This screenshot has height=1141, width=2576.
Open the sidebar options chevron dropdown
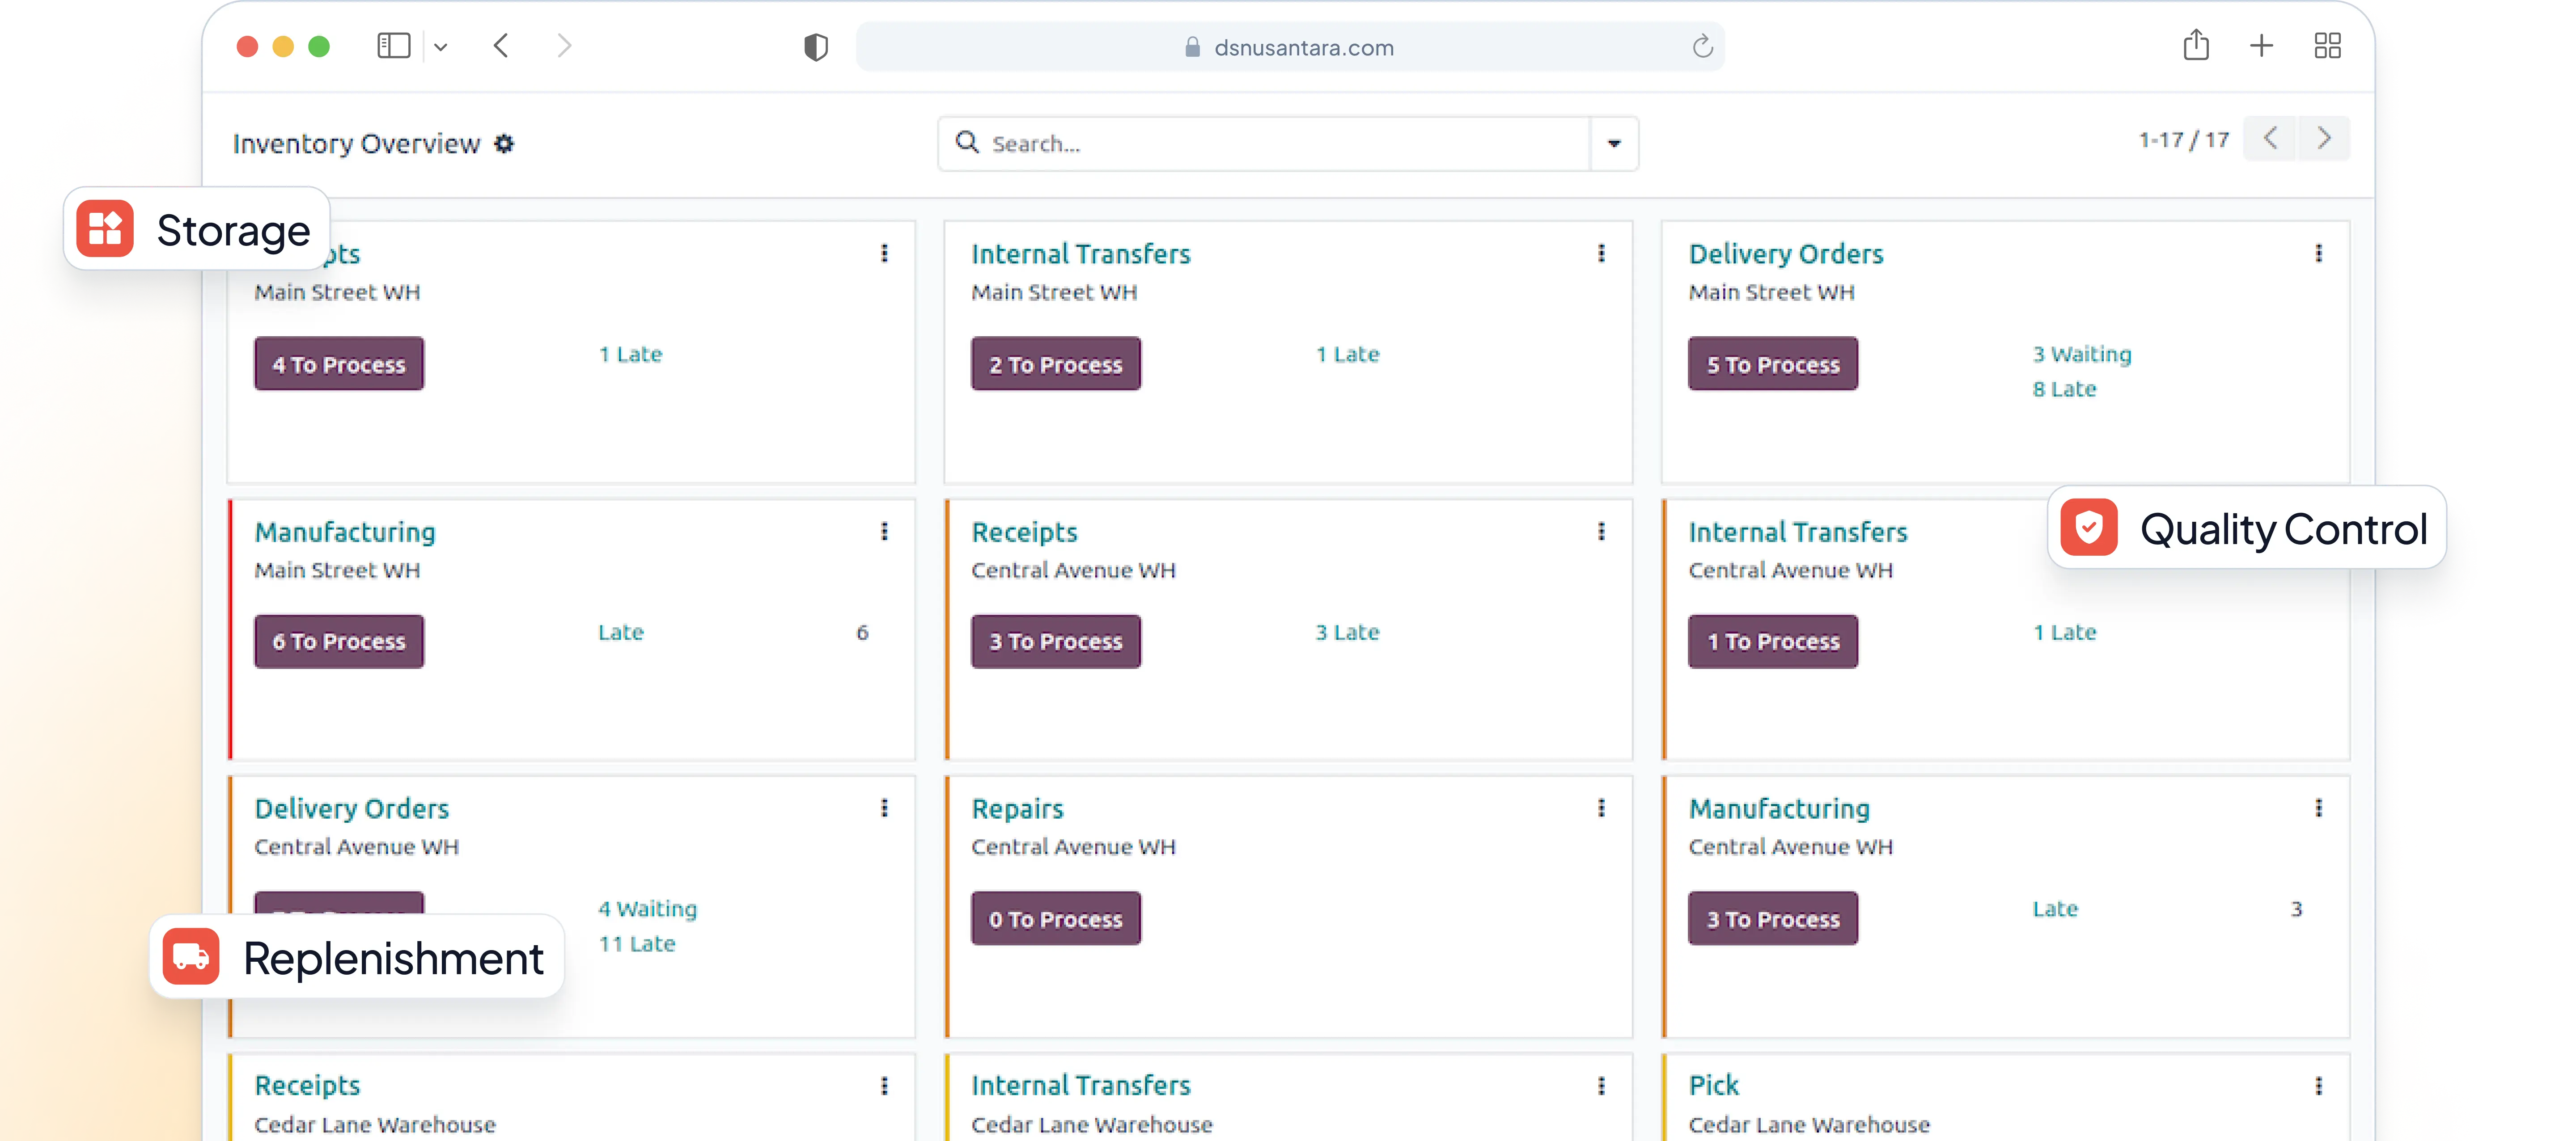click(x=440, y=47)
